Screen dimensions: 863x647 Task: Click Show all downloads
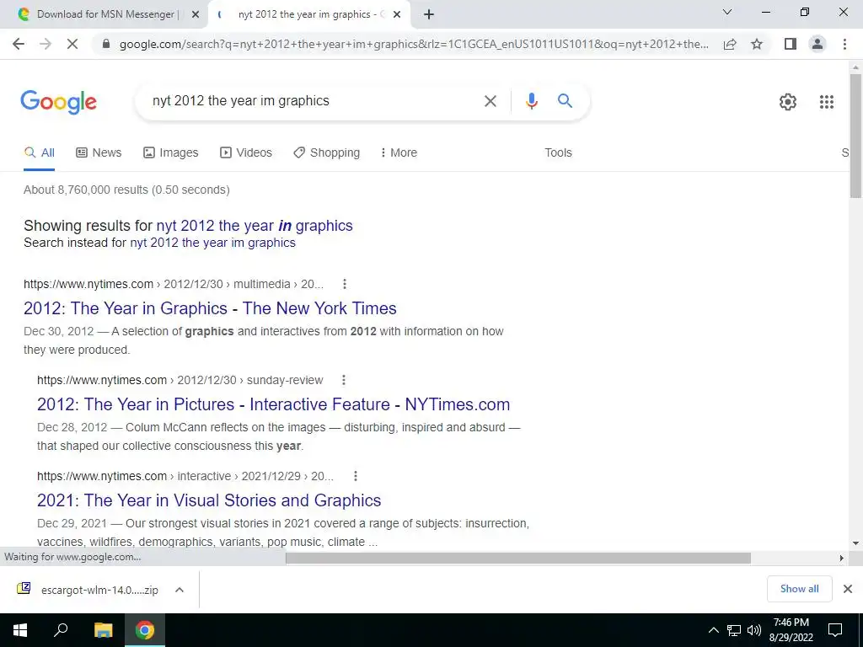pyautogui.click(x=799, y=589)
